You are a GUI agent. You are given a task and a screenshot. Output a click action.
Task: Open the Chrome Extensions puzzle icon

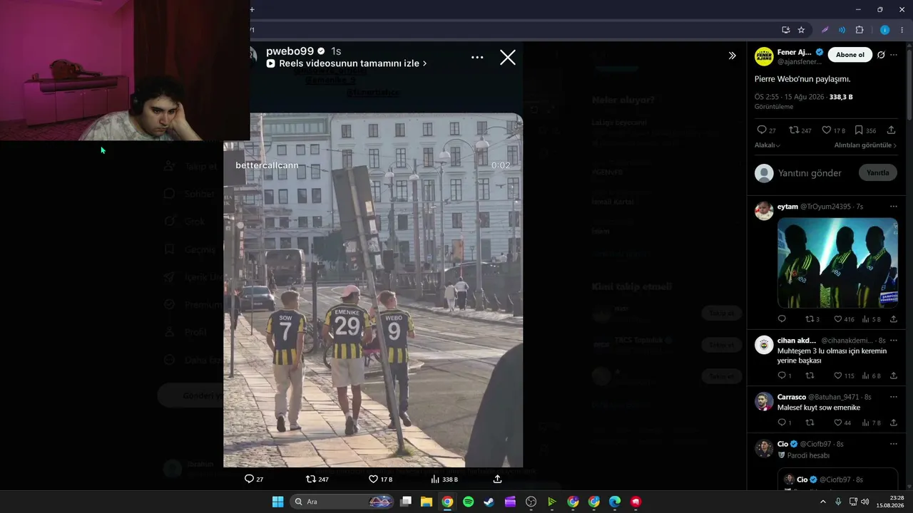pyautogui.click(x=859, y=30)
